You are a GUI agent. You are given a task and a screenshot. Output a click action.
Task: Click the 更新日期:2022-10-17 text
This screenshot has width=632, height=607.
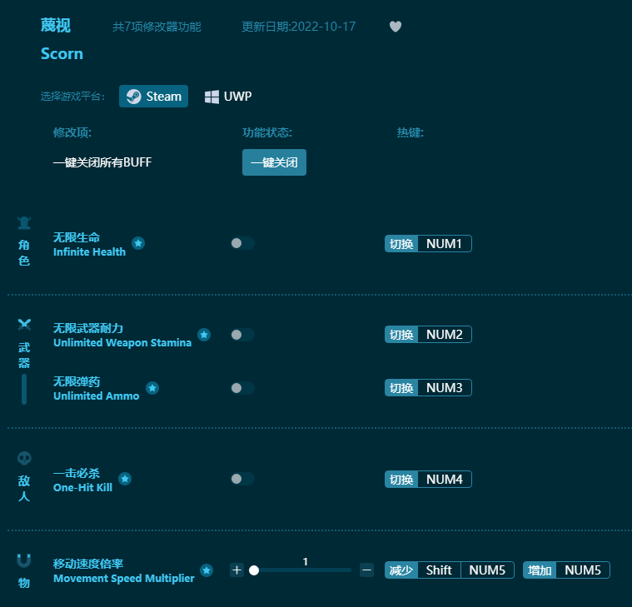299,27
